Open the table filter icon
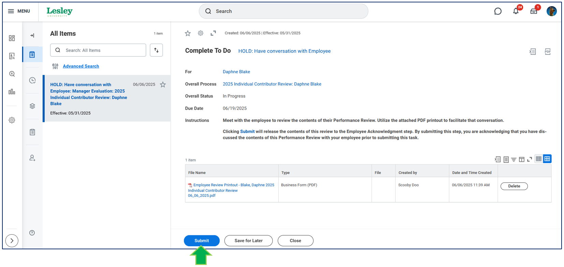 (514, 159)
